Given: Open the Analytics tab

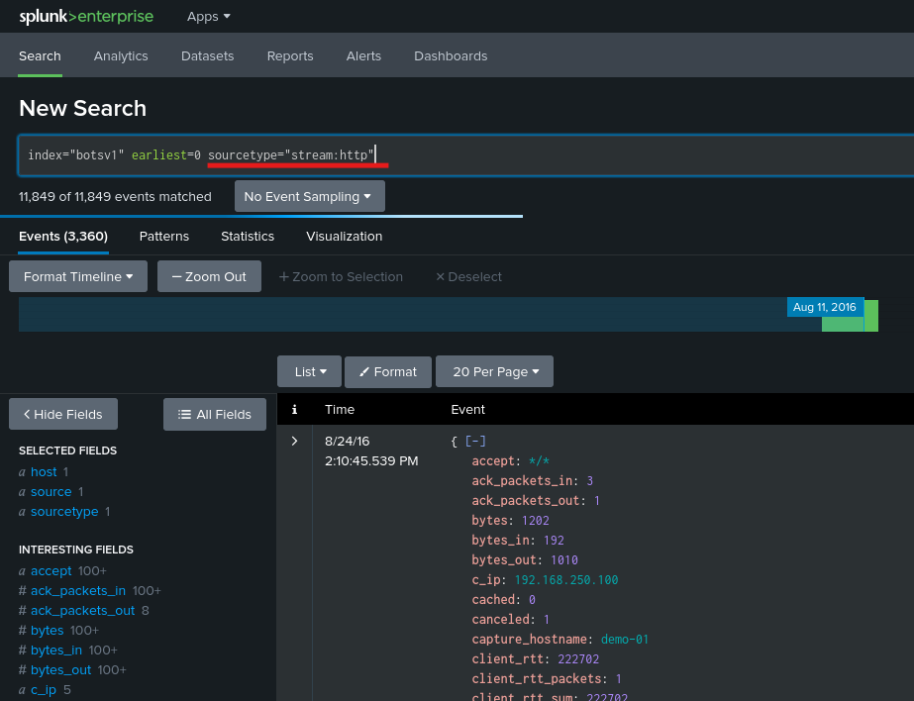Looking at the screenshot, I should 121,55.
